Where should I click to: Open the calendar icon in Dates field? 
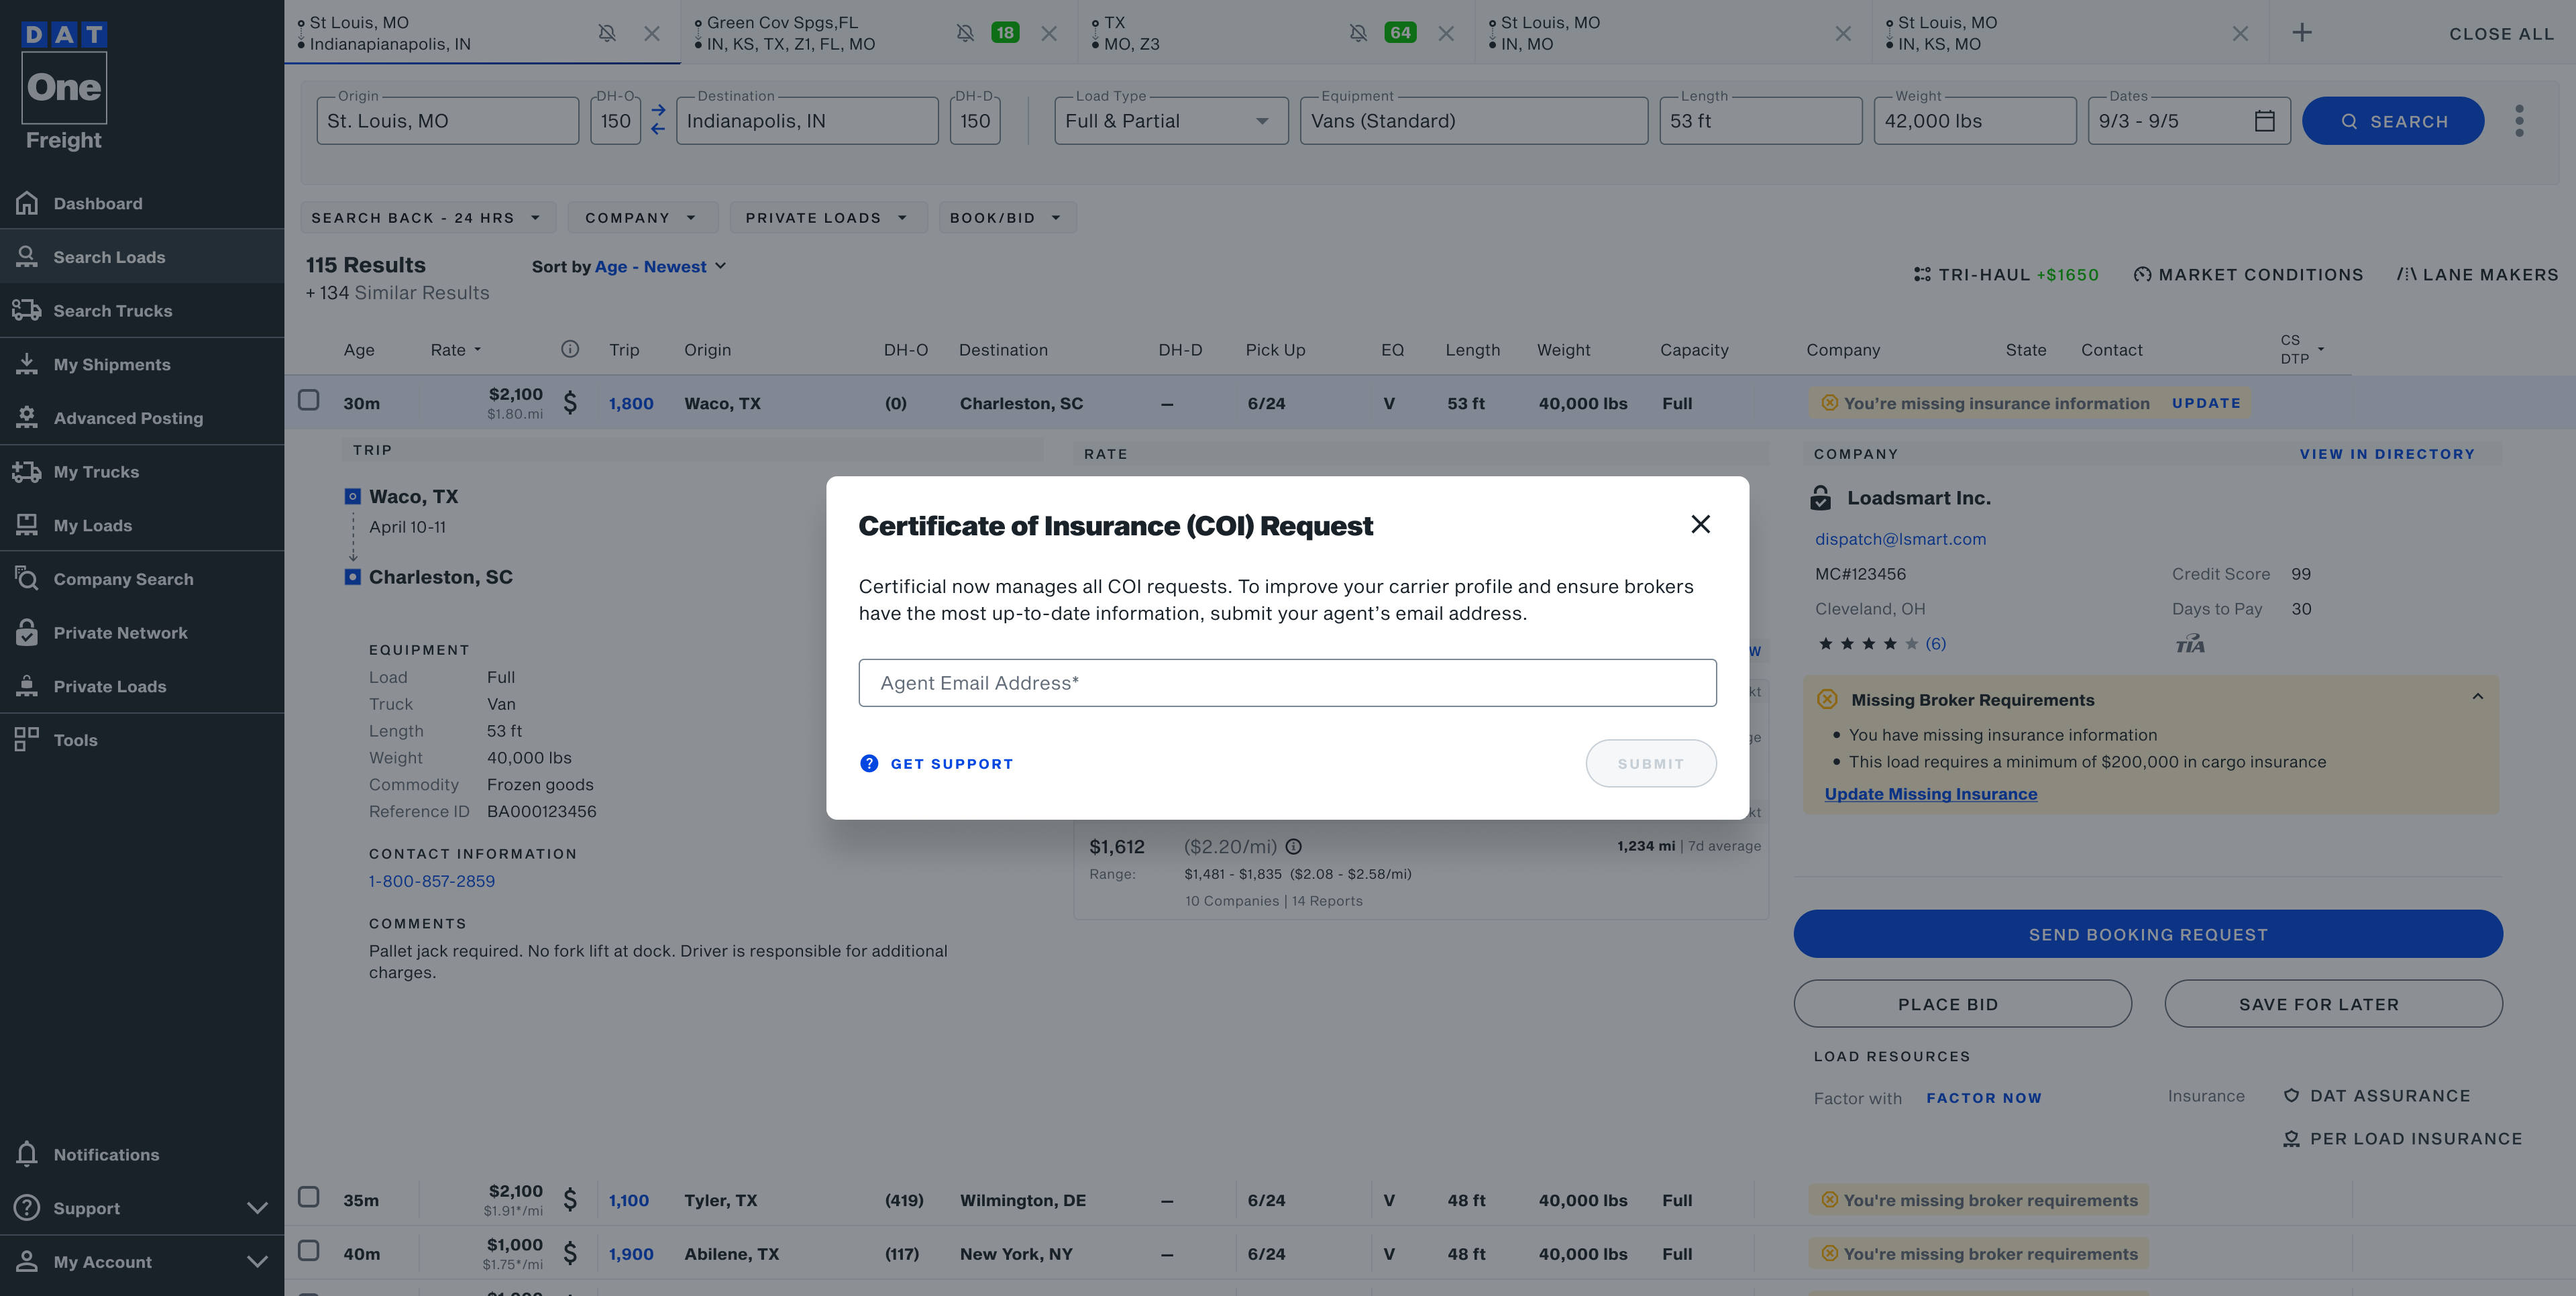(x=2264, y=121)
